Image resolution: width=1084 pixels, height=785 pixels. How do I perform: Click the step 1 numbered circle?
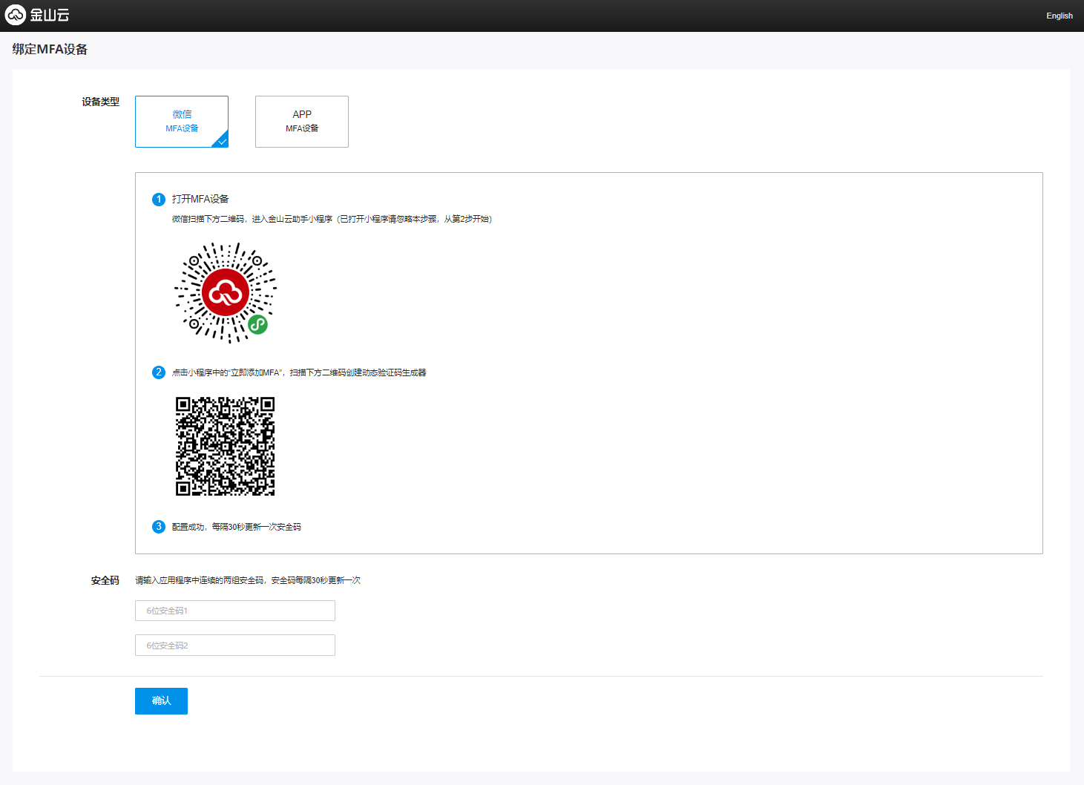159,200
